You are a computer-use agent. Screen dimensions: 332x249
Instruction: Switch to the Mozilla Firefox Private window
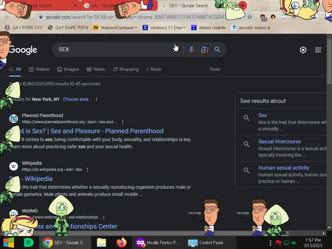point(158,243)
